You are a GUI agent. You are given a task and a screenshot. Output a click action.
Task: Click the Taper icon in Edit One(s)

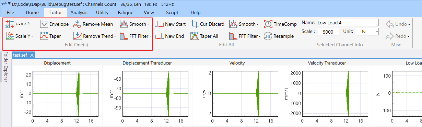(44, 36)
